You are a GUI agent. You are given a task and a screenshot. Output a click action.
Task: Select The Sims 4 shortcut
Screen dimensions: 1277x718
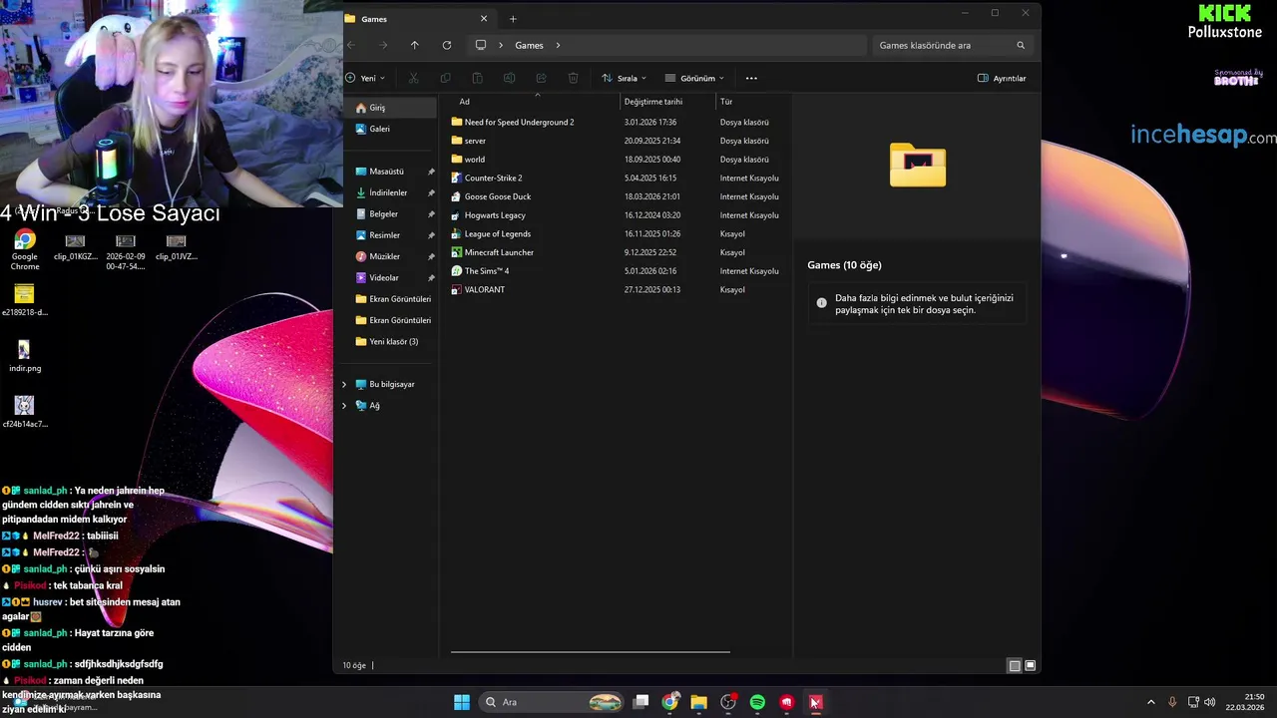(x=617, y=271)
